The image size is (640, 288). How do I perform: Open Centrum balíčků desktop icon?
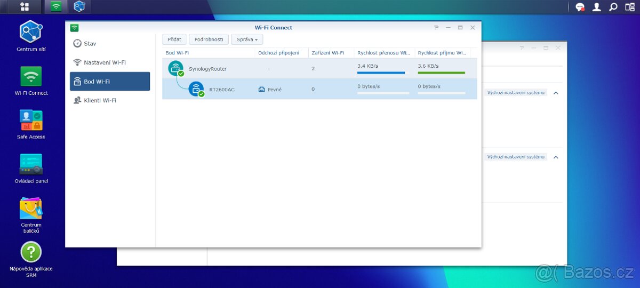click(31, 209)
